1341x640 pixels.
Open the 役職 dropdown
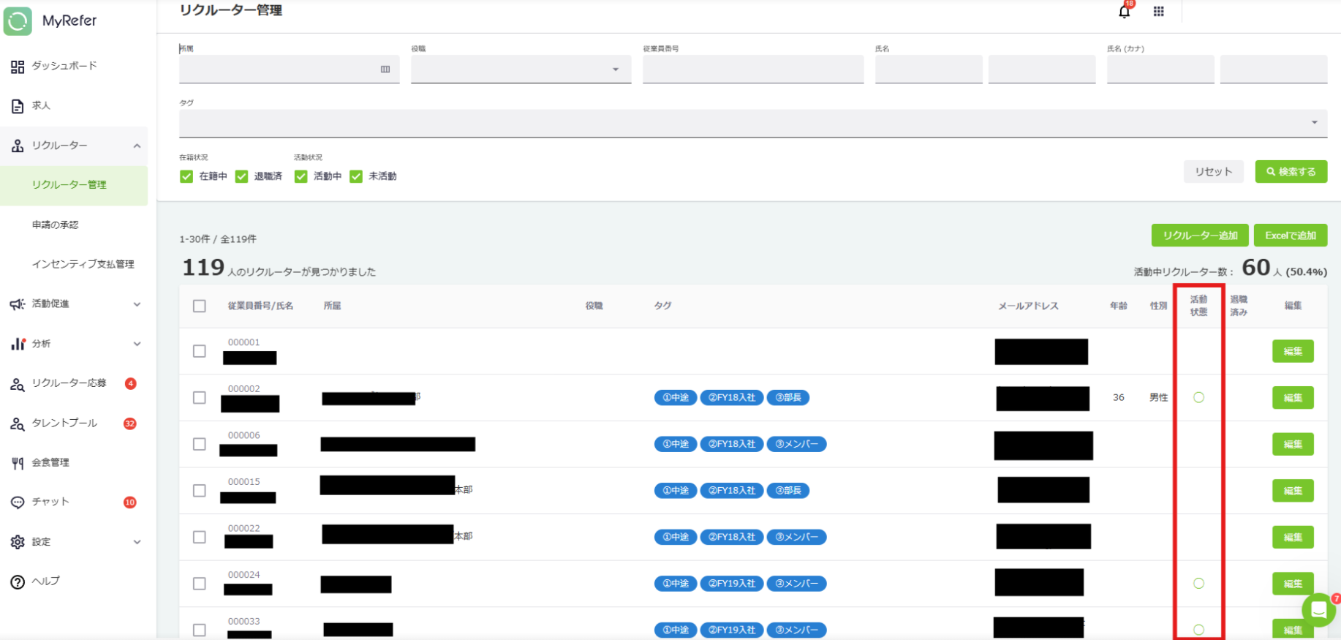click(521, 69)
